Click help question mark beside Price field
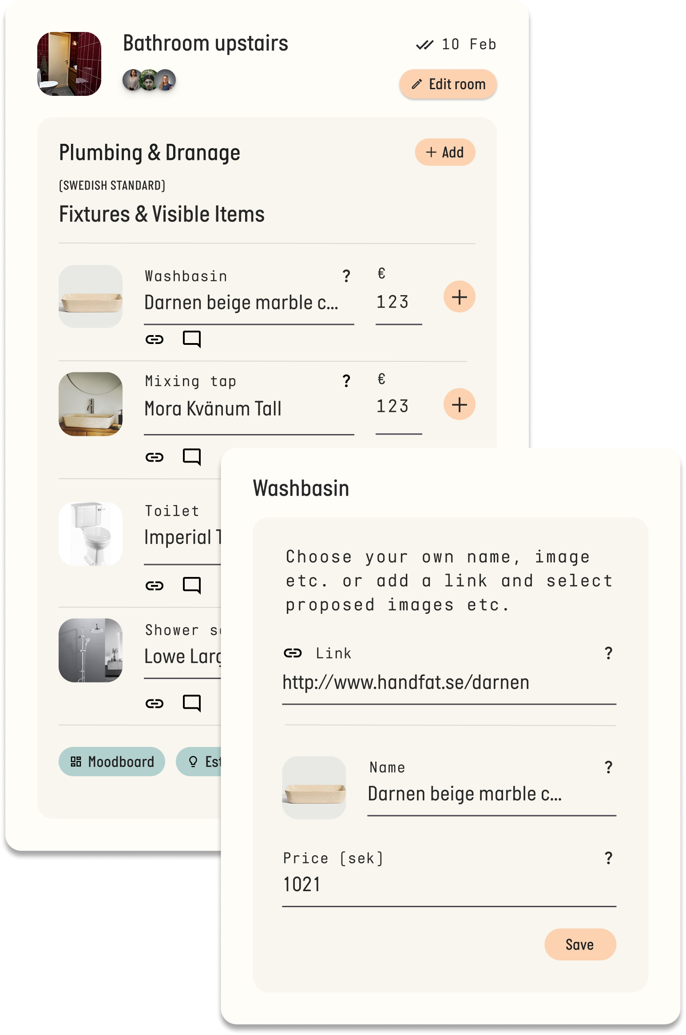Viewport: 686px width, 1035px height. click(608, 858)
